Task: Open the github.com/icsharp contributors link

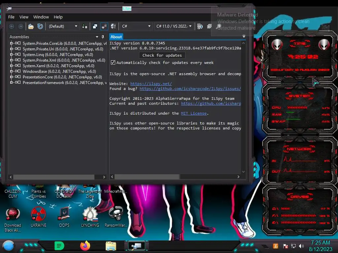Action: [x=211, y=103]
